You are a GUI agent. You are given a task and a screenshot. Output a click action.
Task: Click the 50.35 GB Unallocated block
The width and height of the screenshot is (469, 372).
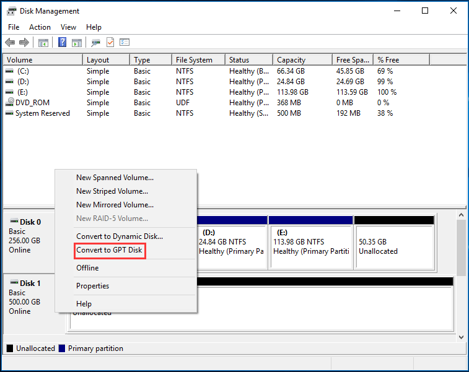click(394, 242)
